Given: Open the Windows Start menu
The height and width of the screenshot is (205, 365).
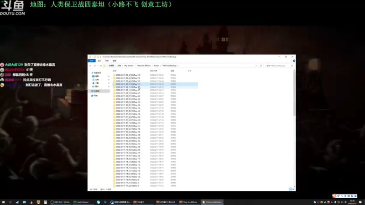Looking at the screenshot, I should (3, 202).
